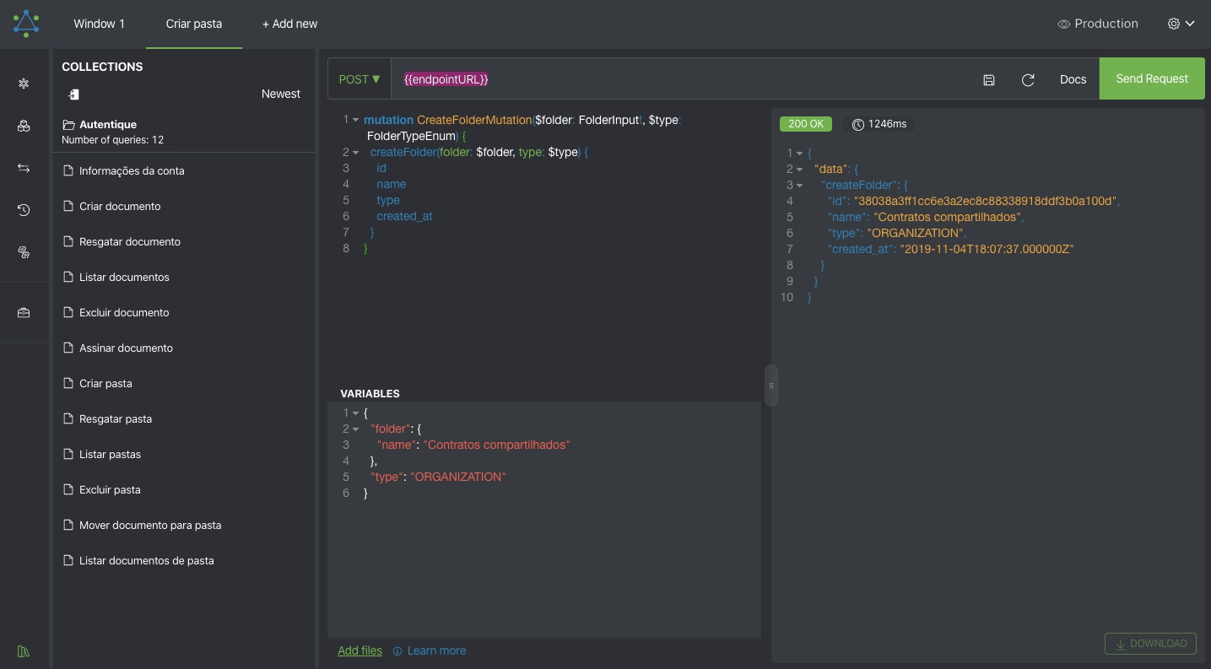Toggle the Production environment eye selector
The width and height of the screenshot is (1211, 669).
click(x=1098, y=24)
